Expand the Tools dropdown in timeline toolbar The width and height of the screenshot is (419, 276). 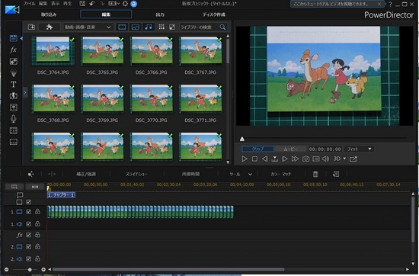[241, 174]
